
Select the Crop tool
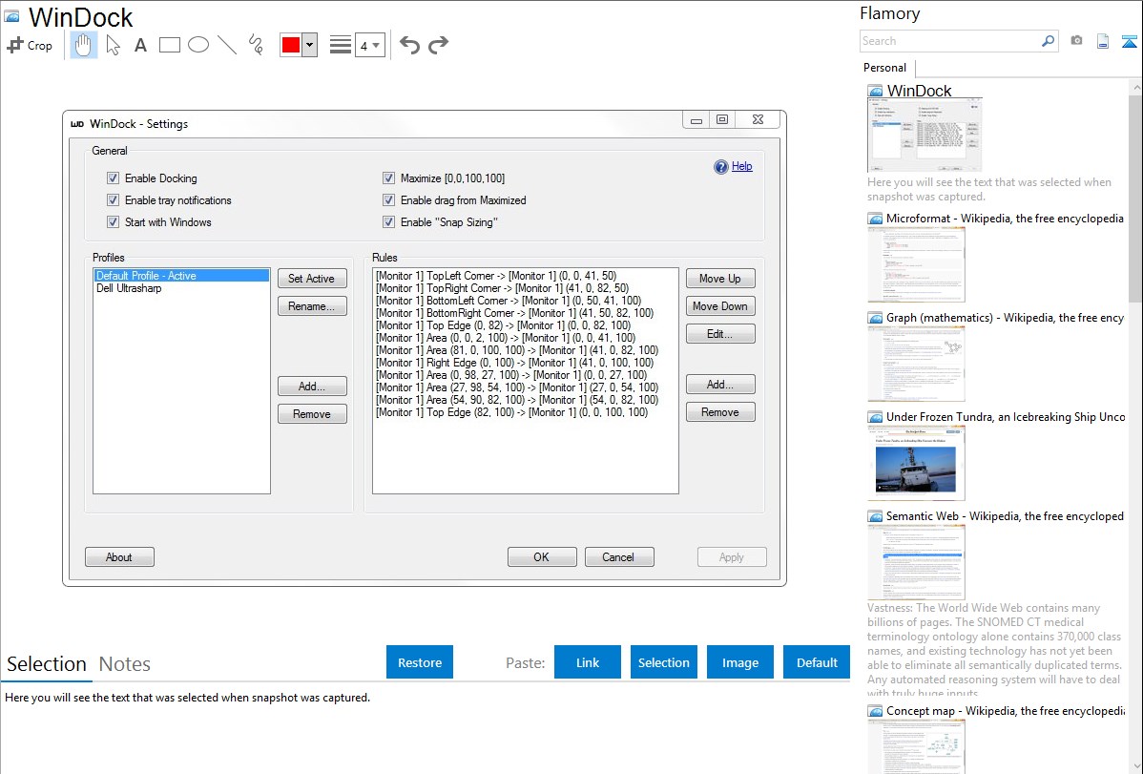30,45
